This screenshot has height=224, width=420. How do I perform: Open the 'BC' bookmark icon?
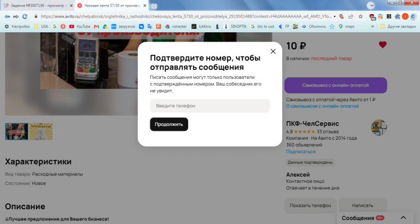point(295,26)
